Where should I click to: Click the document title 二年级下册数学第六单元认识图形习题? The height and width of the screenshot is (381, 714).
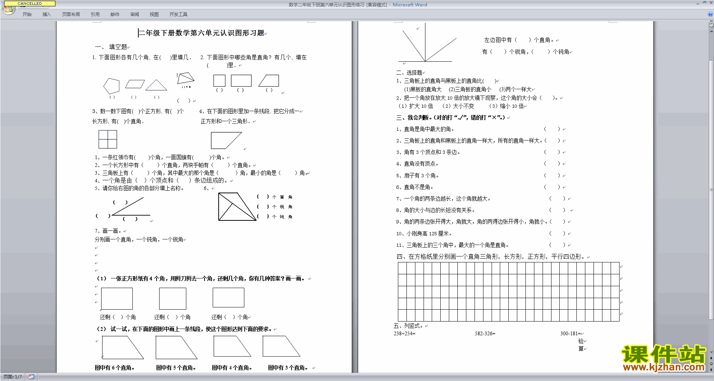pos(201,33)
